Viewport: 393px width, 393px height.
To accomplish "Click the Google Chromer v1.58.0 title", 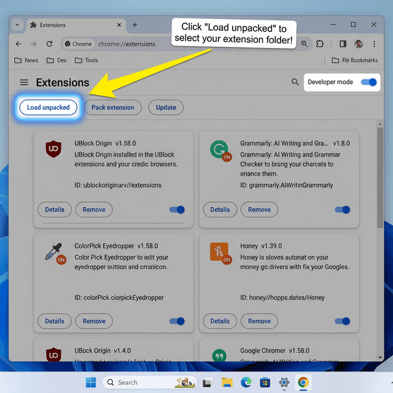I will pyautogui.click(x=274, y=351).
